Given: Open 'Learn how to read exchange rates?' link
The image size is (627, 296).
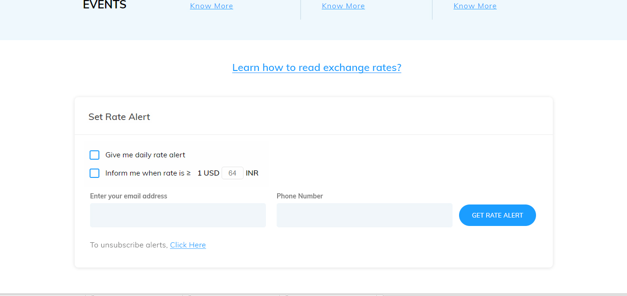Looking at the screenshot, I should pyautogui.click(x=317, y=68).
